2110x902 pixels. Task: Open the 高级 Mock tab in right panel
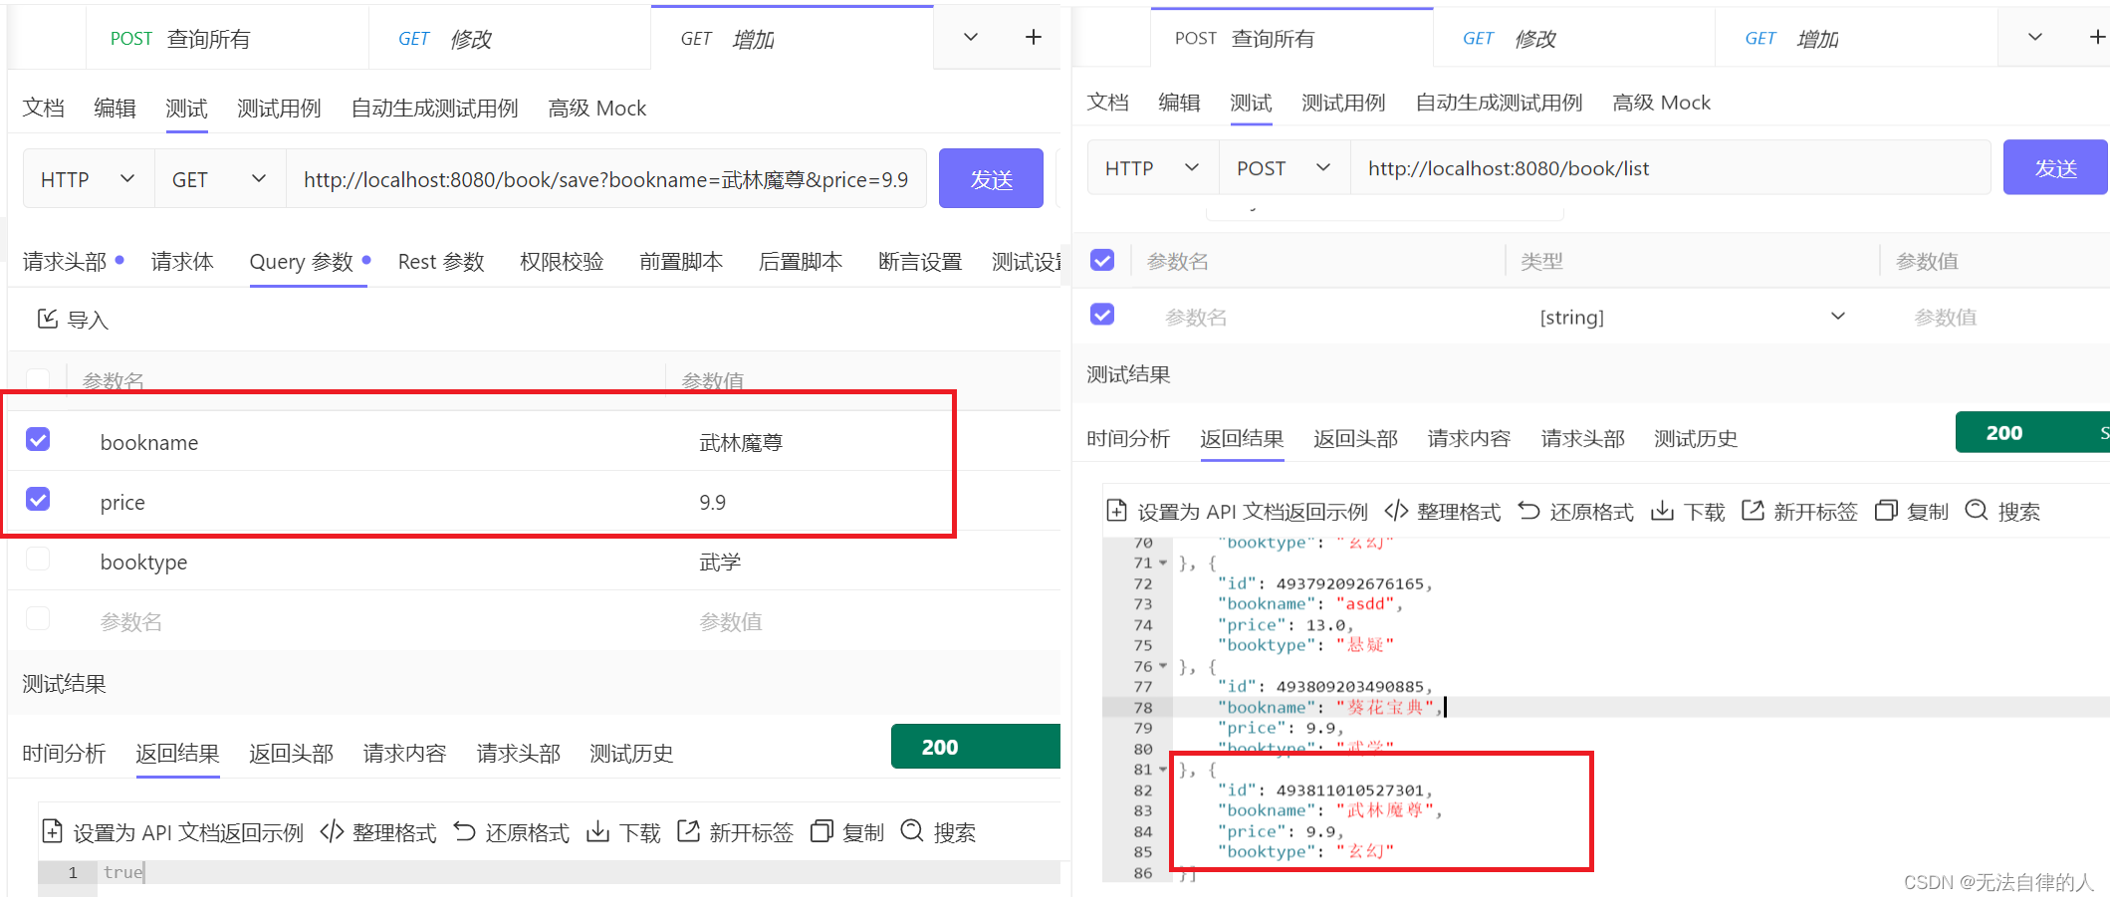(1661, 102)
